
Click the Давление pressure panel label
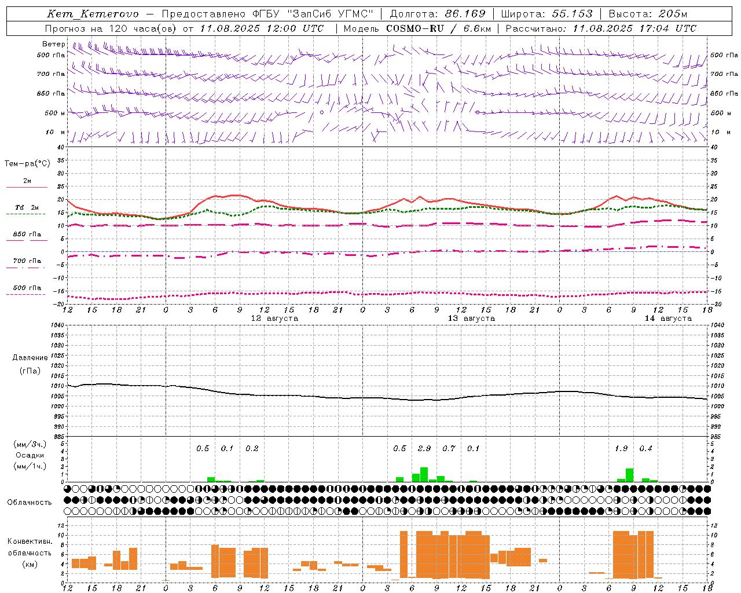click(x=30, y=358)
